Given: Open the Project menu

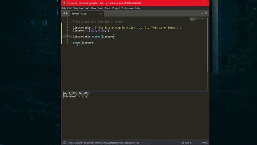Looking at the screenshot, I should click(116, 8).
